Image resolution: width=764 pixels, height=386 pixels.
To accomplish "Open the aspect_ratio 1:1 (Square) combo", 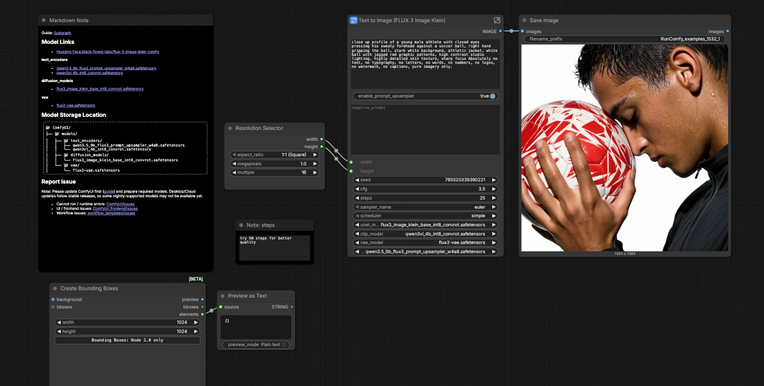I will pos(275,155).
